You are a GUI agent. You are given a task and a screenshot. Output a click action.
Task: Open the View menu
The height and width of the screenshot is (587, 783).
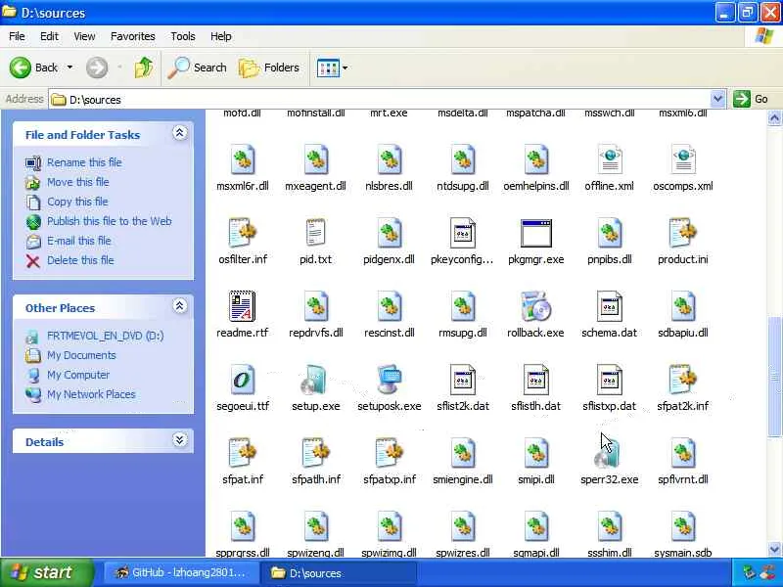(84, 36)
